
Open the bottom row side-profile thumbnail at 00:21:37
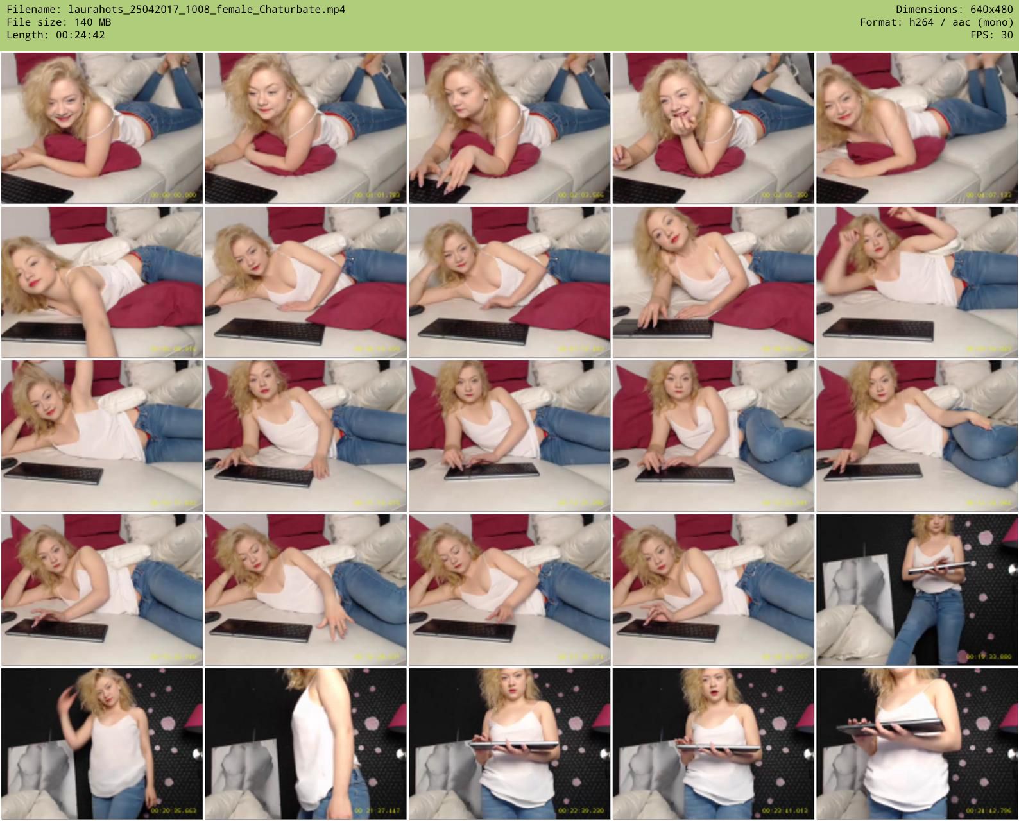click(305, 744)
